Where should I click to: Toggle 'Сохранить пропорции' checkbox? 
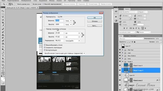[45, 48]
